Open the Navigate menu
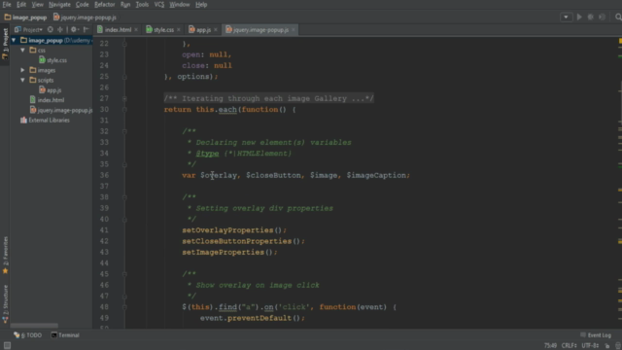 (59, 4)
